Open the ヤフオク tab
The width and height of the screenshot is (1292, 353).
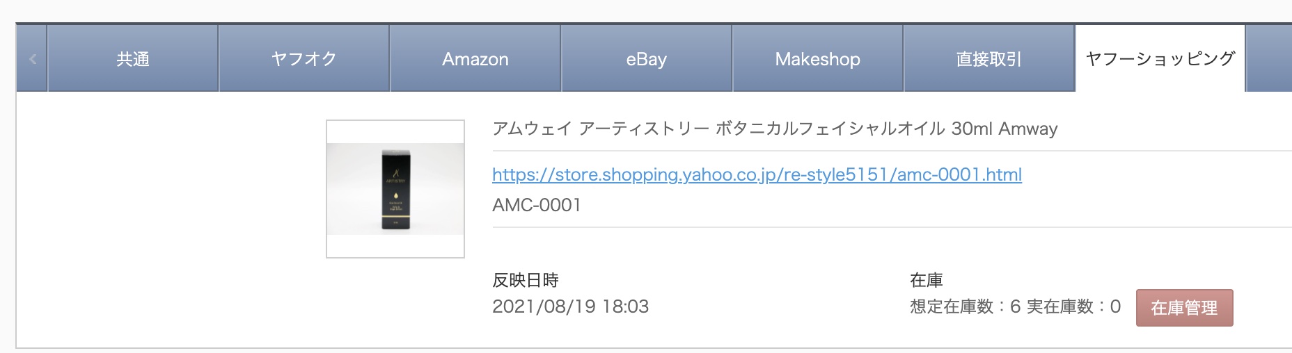click(304, 59)
